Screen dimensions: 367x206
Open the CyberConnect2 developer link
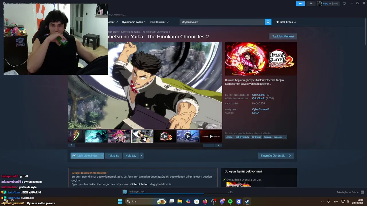point(261,109)
